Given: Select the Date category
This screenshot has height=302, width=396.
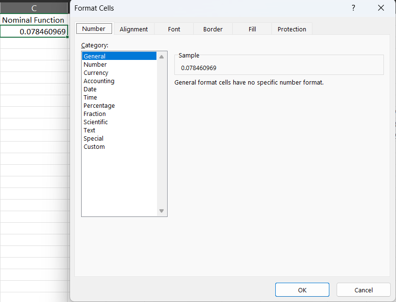Looking at the screenshot, I should click(90, 89).
